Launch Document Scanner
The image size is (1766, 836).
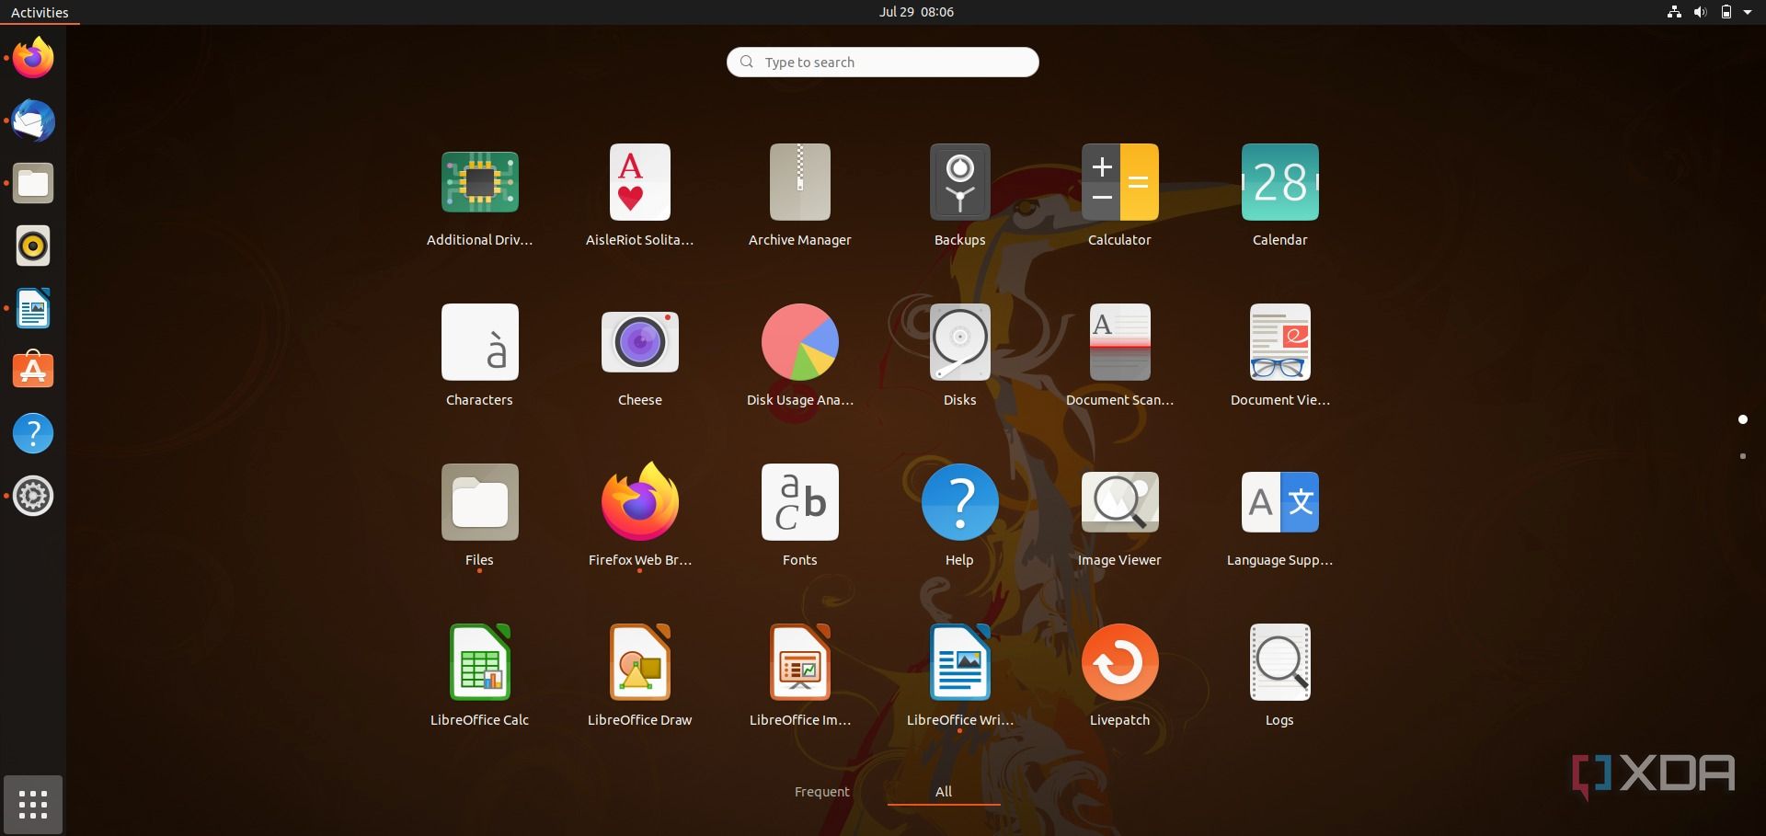pyautogui.click(x=1119, y=342)
